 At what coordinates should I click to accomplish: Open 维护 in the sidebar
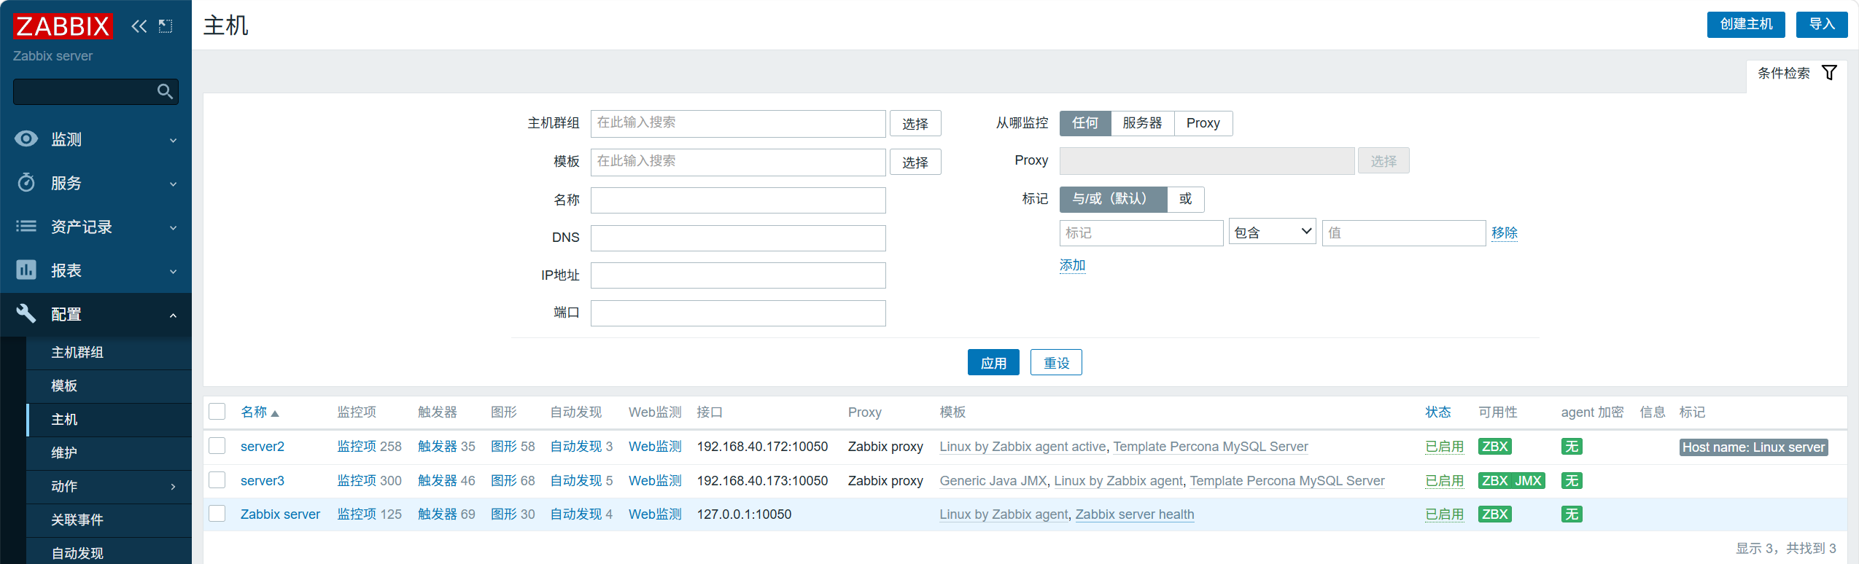[x=64, y=453]
